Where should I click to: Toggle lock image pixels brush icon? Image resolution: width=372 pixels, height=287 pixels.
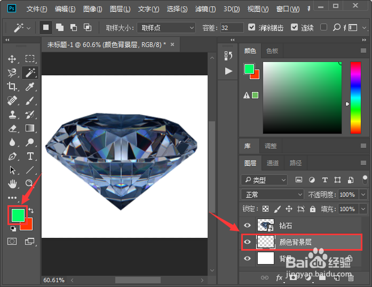point(277,209)
